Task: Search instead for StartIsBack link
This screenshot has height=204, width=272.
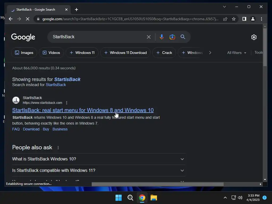Action: pos(56,85)
